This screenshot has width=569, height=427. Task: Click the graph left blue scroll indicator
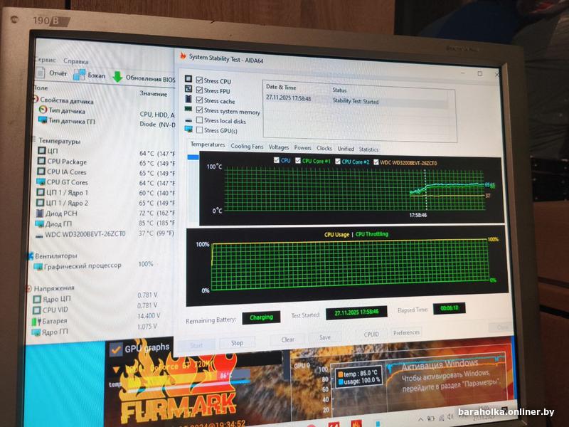[193, 157]
